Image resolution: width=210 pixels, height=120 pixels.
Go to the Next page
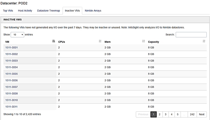click(x=202, y=114)
